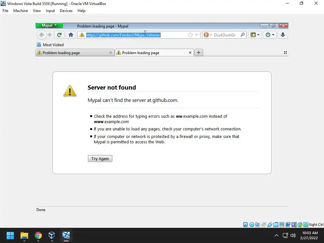Click VirtualBox CPU virtualization status icon
Image resolution: width=324 pixels, height=243 pixels.
[294, 224]
